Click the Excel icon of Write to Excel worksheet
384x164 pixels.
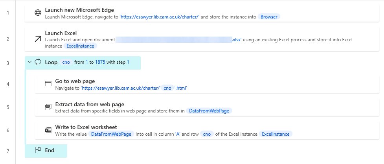(48, 130)
